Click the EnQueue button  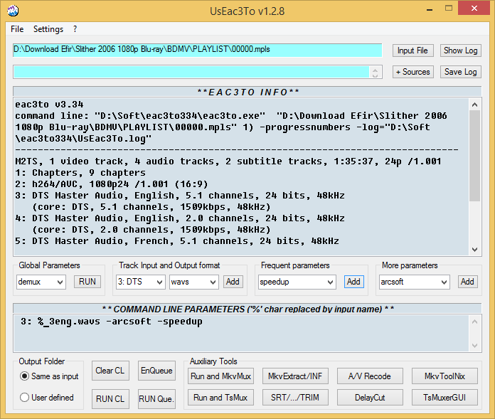[156, 371]
